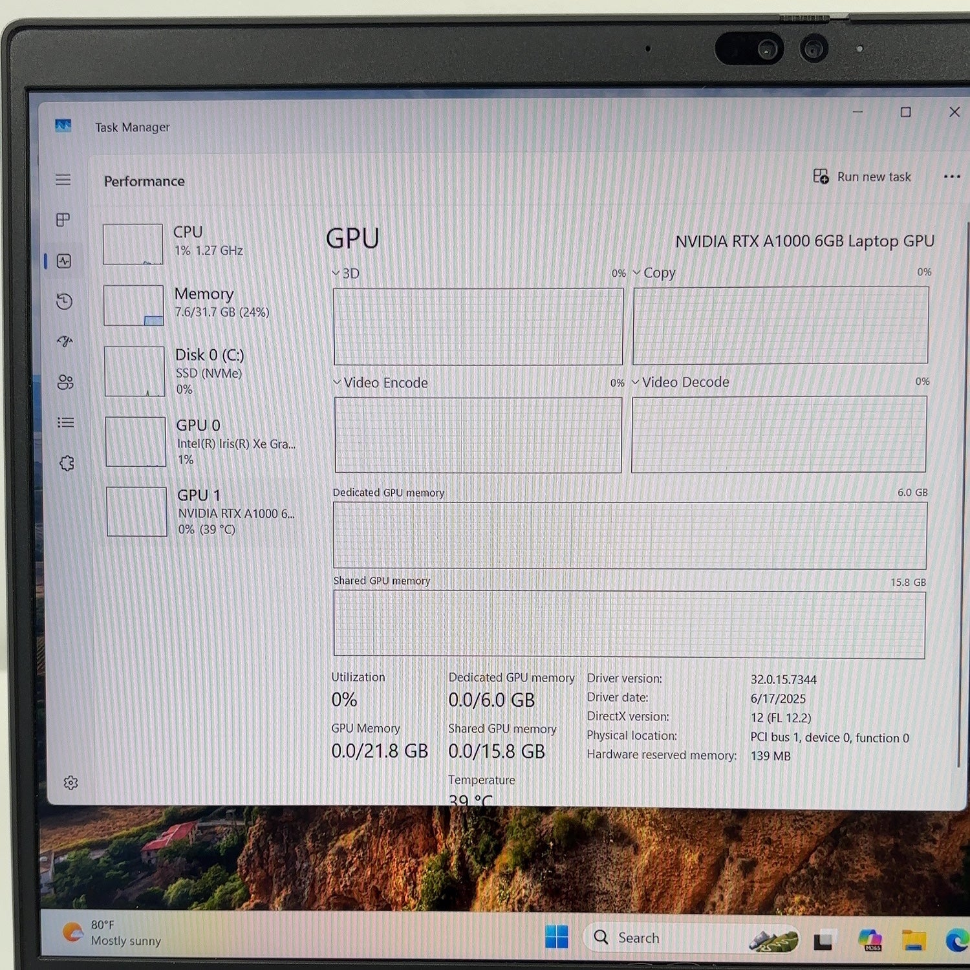Image resolution: width=970 pixels, height=970 pixels.
Task: Click the Video Decode usage graph
Action: tap(779, 434)
